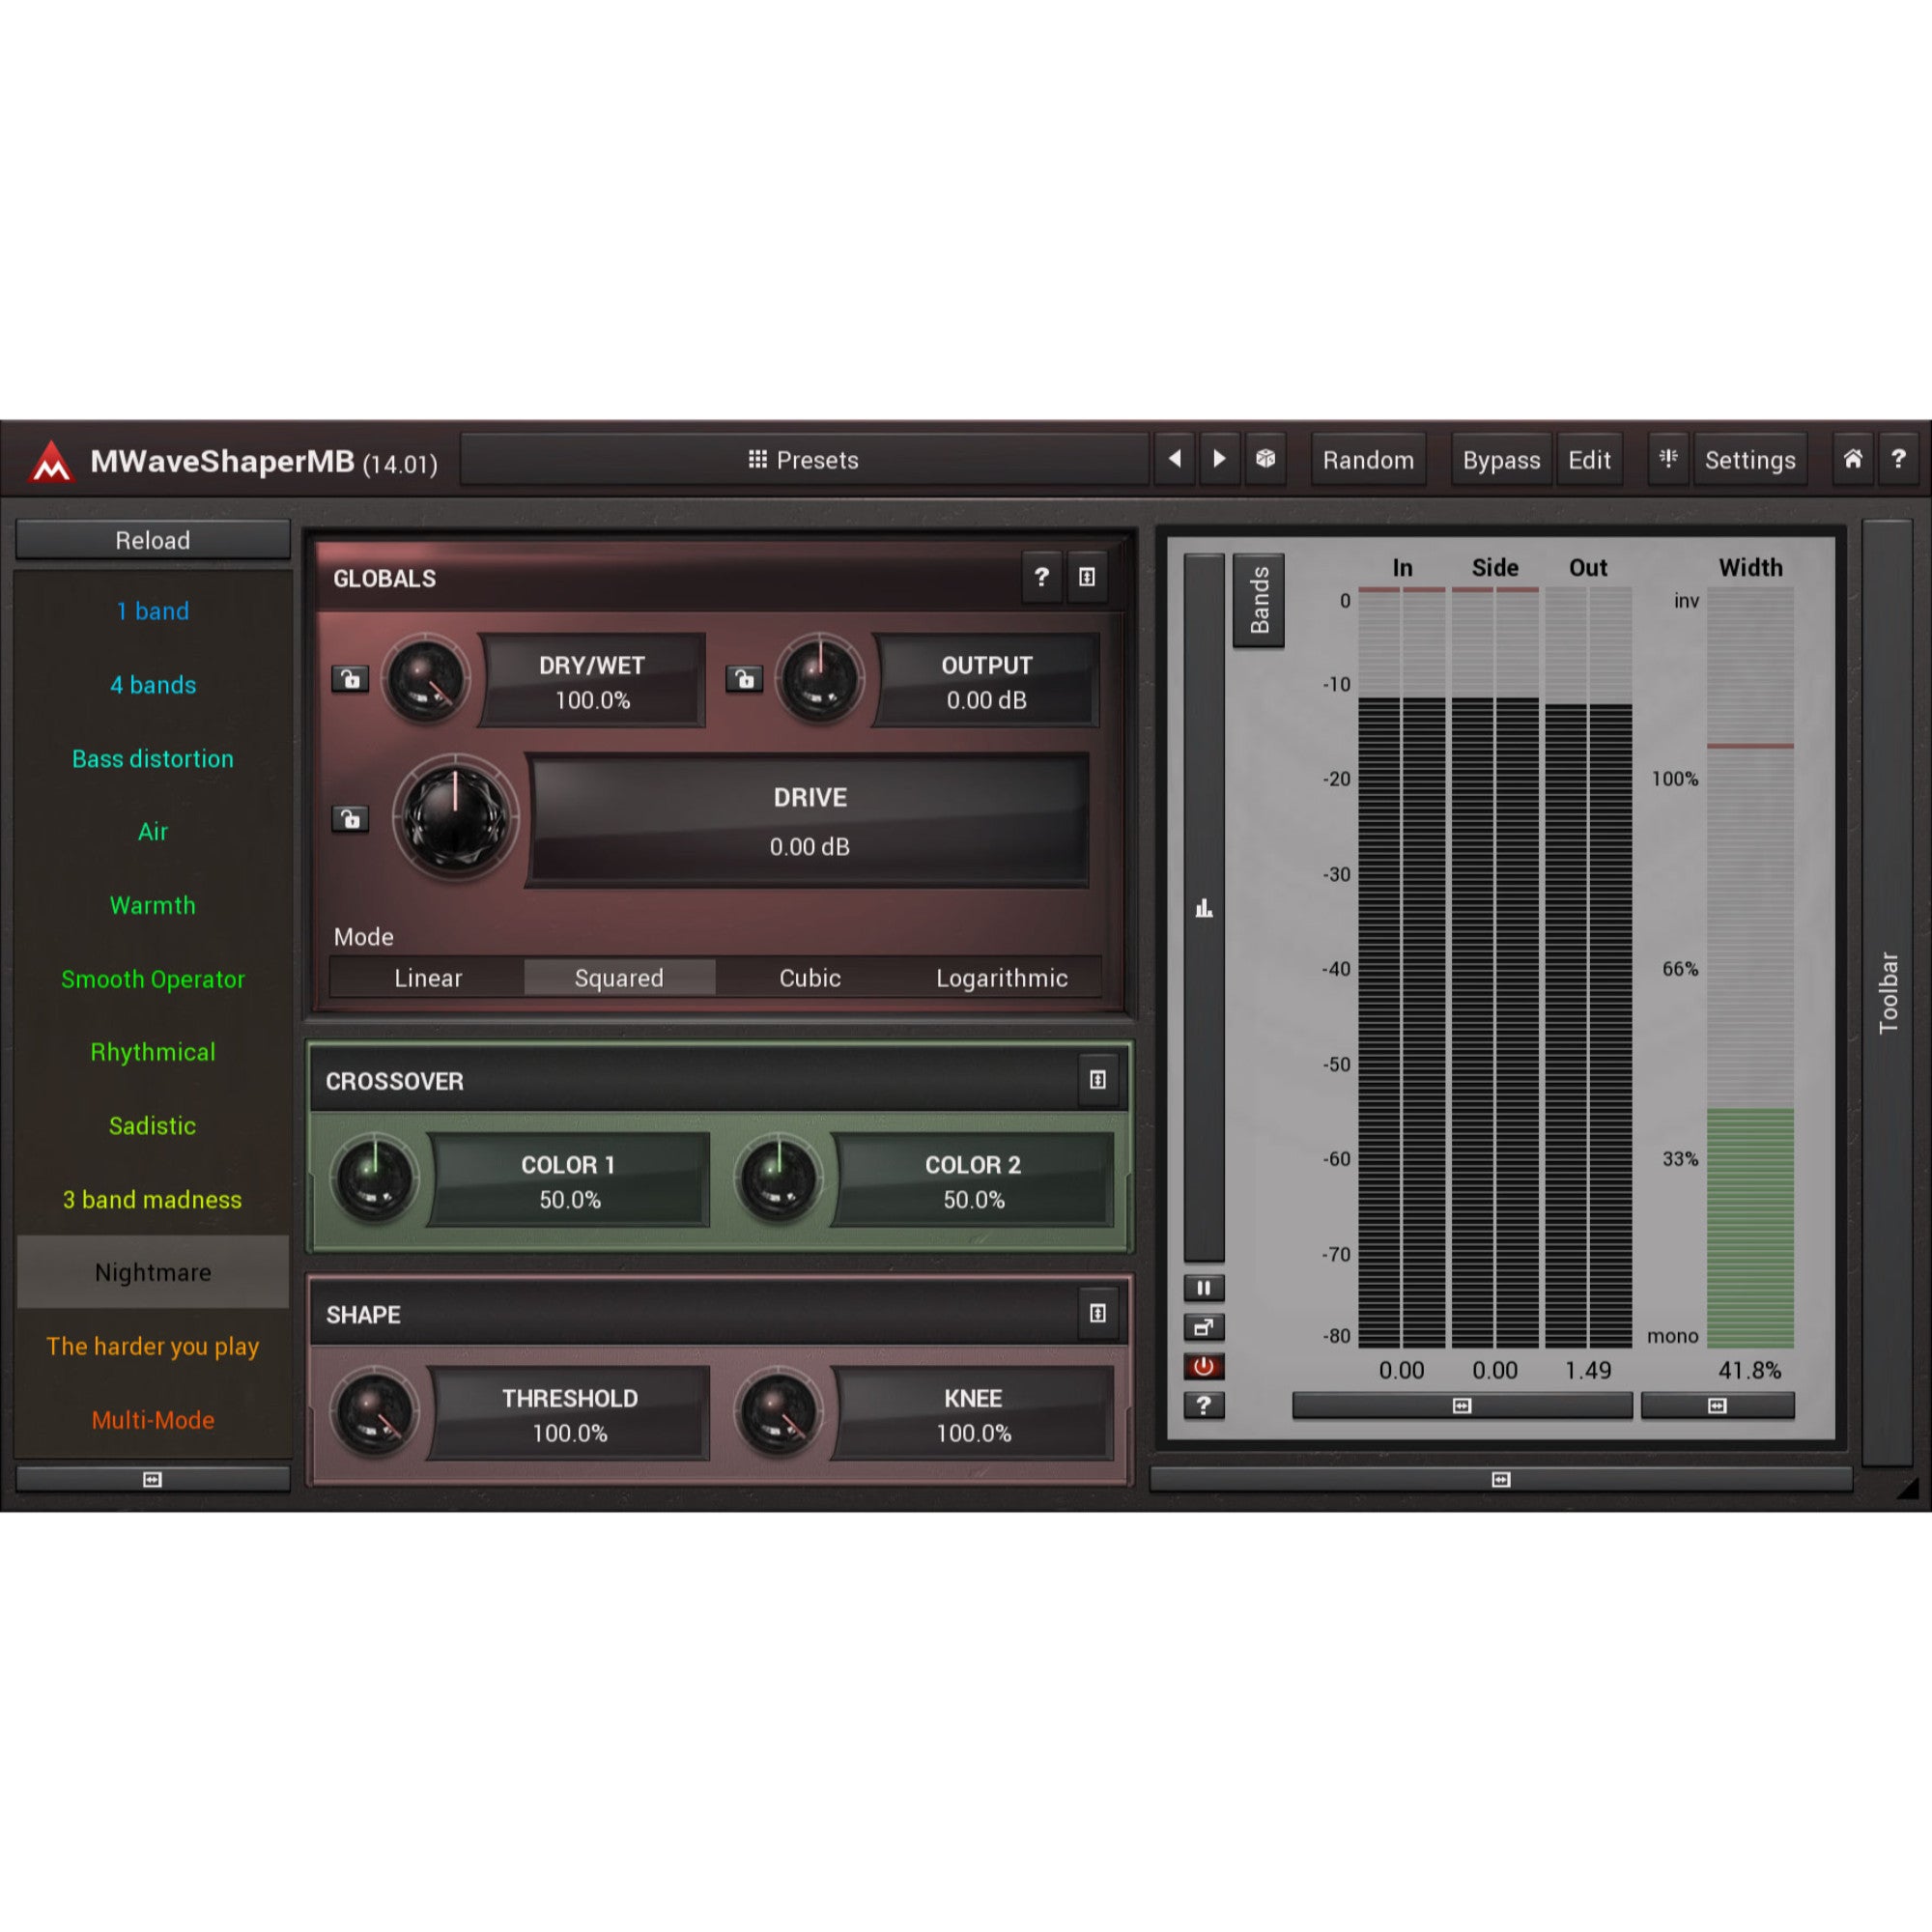Viewport: 1932px width, 1932px height.
Task: Select the Nightmare preset
Action: pos(153,1272)
